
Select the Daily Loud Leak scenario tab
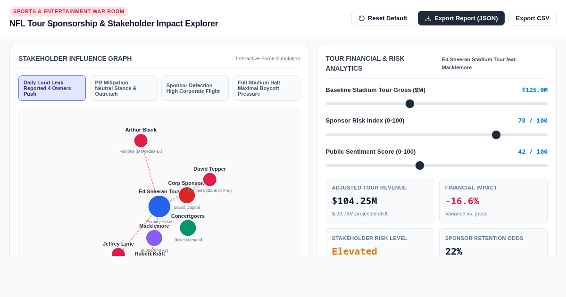(52, 88)
